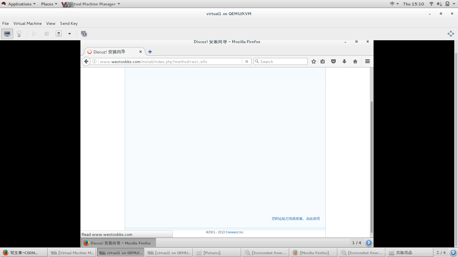Open the system menu arrow at top right
Viewport: 458px width, 257px height.
point(454,4)
